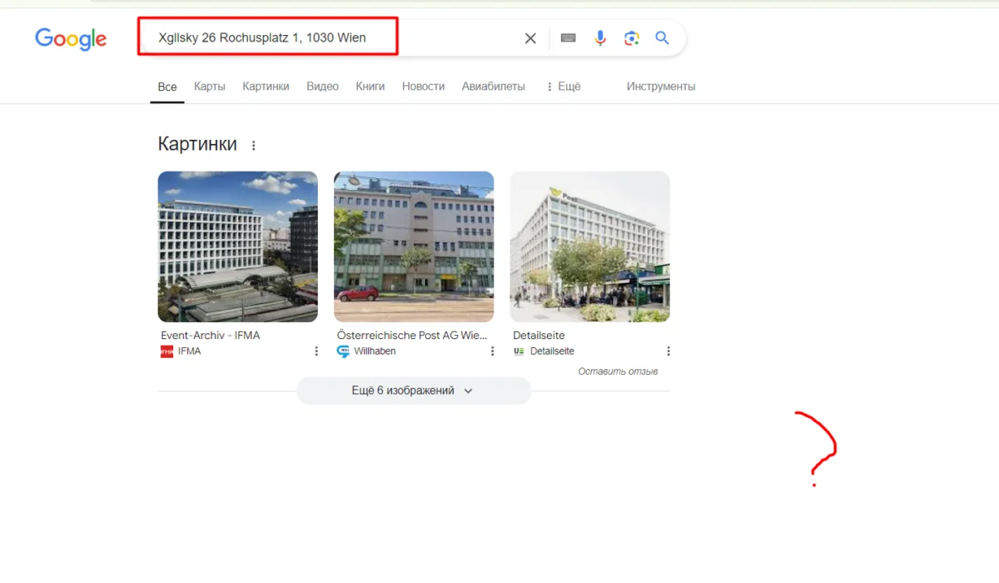Screen dimensions: 999x583
Task: Open the Google logo homepage
Action: click(71, 38)
